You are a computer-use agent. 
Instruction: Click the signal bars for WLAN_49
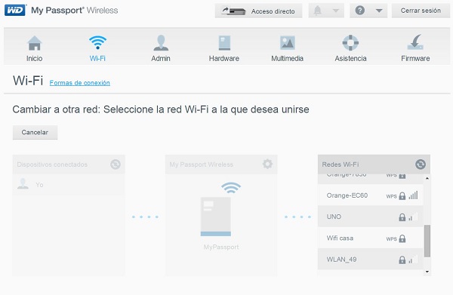pos(413,260)
